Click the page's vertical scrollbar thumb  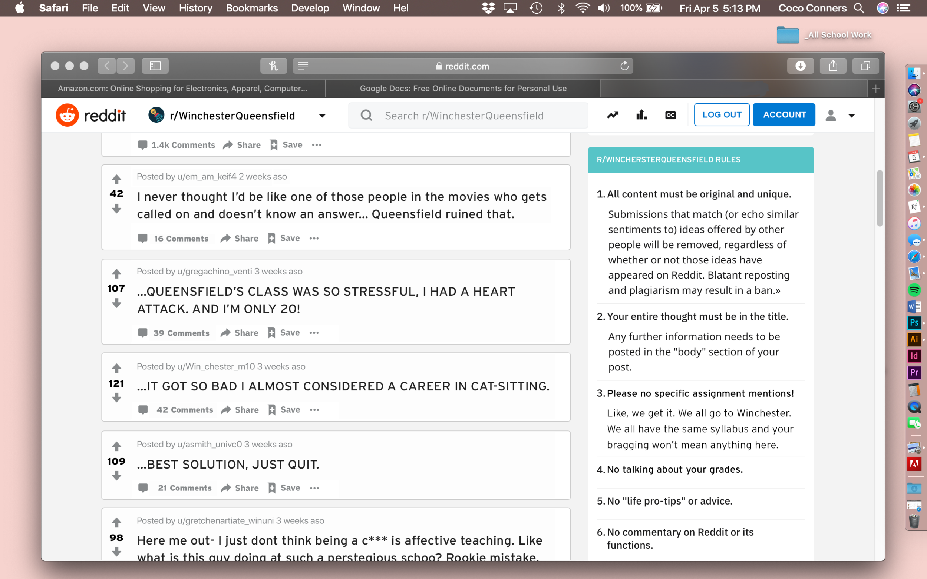880,198
